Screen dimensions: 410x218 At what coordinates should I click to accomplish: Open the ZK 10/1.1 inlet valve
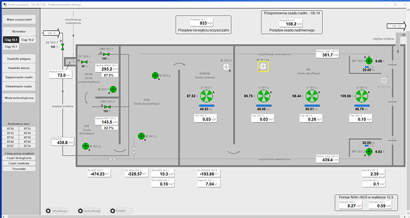63,47
